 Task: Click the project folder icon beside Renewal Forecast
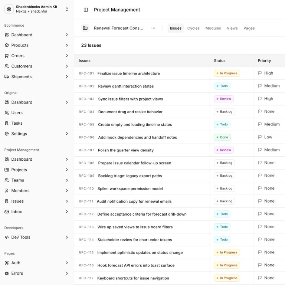pyautogui.click(x=85, y=28)
